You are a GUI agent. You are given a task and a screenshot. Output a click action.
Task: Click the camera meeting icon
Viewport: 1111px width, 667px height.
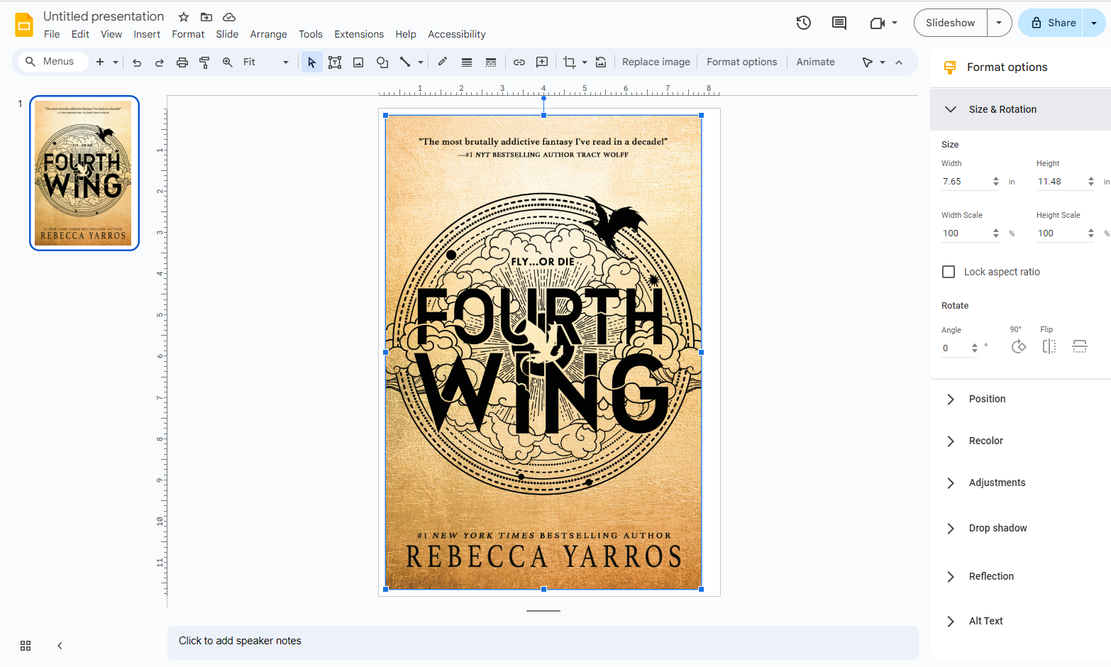tap(878, 23)
